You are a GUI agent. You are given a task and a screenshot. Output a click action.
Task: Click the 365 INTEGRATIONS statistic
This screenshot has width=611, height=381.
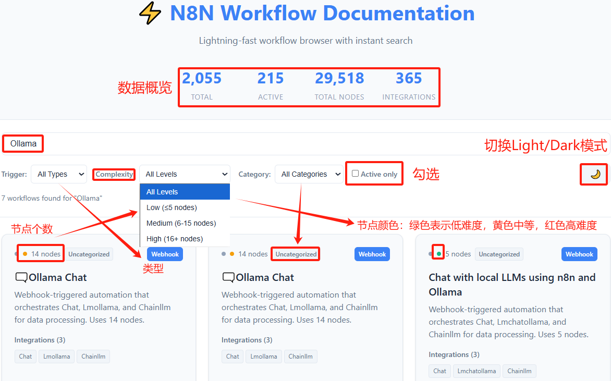409,86
